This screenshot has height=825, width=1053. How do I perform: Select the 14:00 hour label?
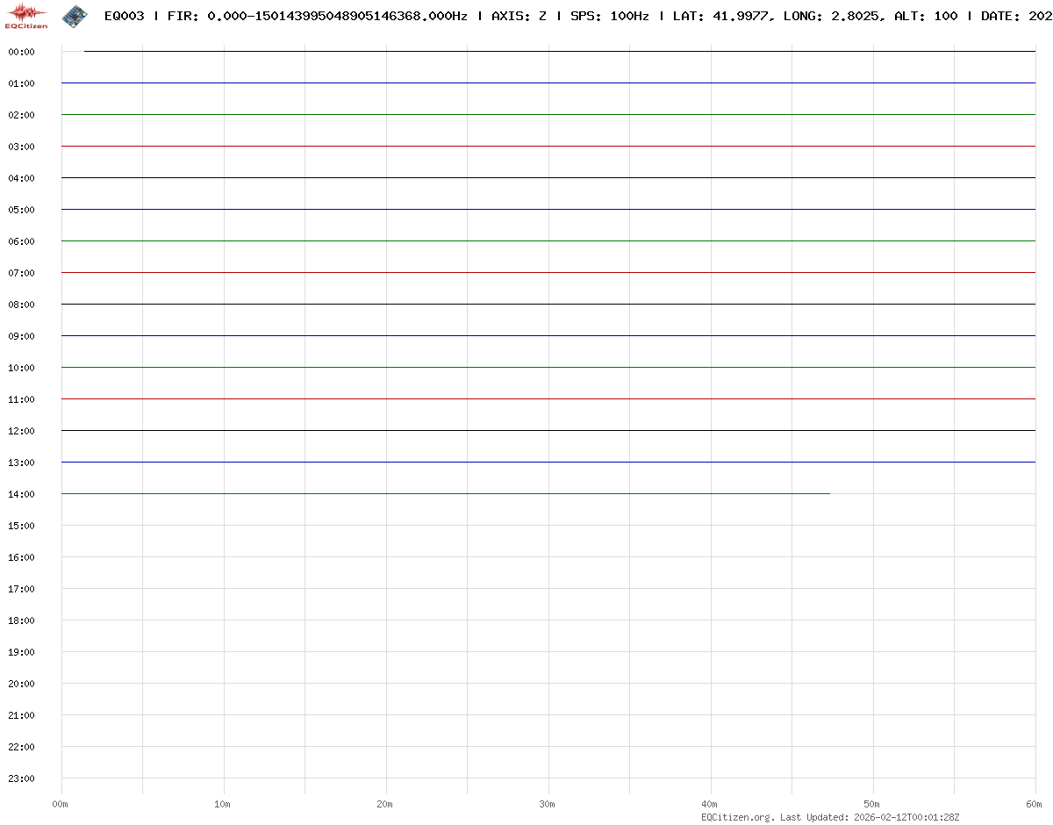point(21,494)
